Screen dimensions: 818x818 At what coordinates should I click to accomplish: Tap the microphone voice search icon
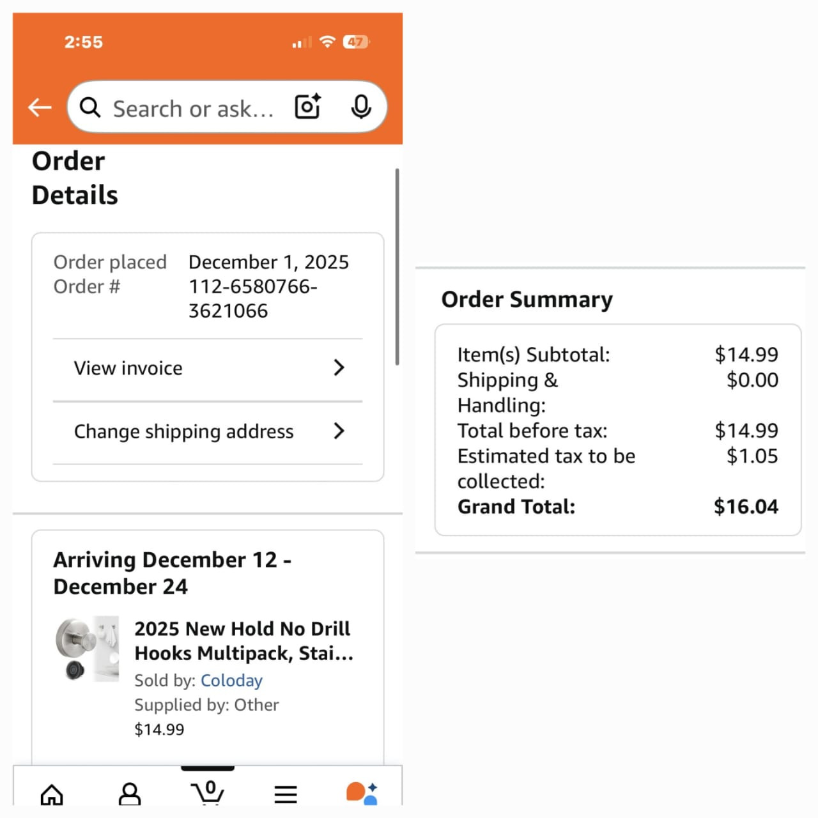361,107
